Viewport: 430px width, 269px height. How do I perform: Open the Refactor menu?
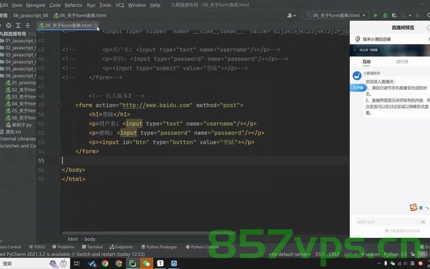pyautogui.click(x=74, y=5)
